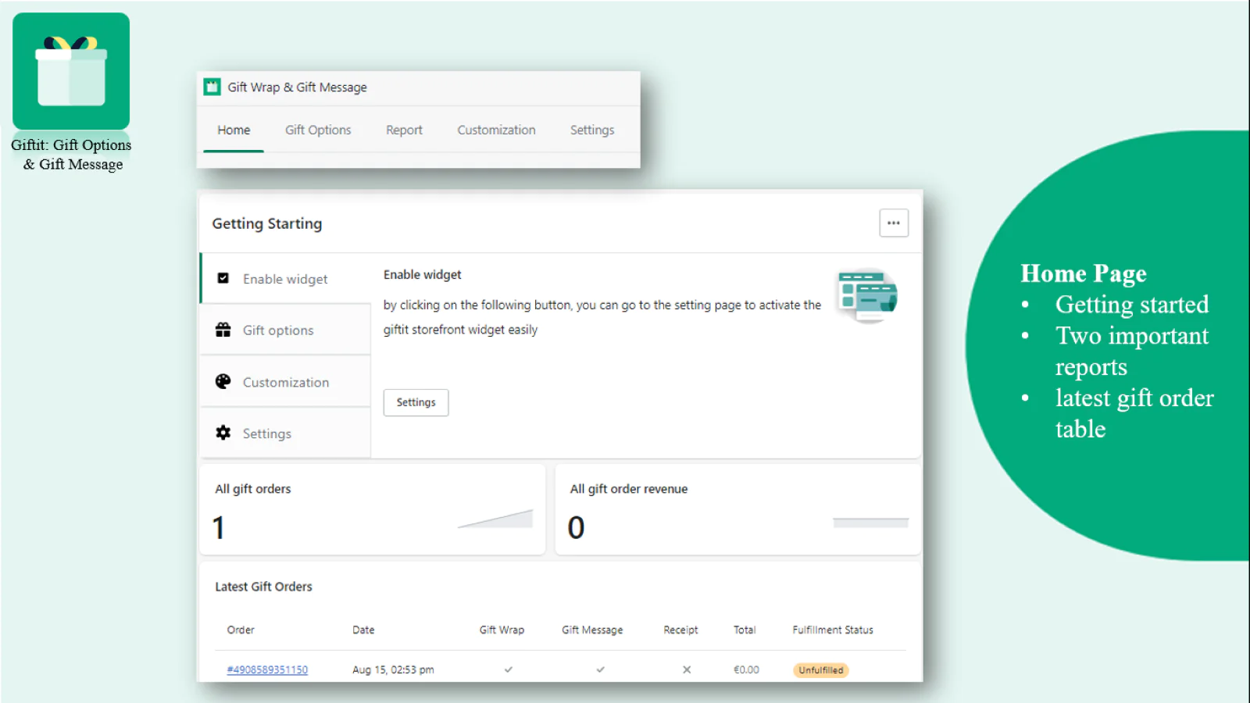
Task: Click the Unfulfilled status badge
Action: 820,669
